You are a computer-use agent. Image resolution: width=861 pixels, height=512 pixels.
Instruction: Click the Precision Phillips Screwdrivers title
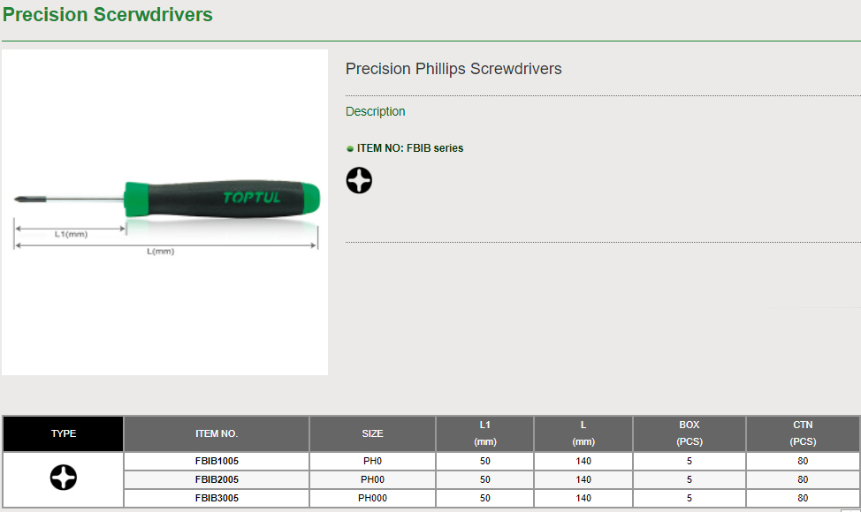click(453, 69)
